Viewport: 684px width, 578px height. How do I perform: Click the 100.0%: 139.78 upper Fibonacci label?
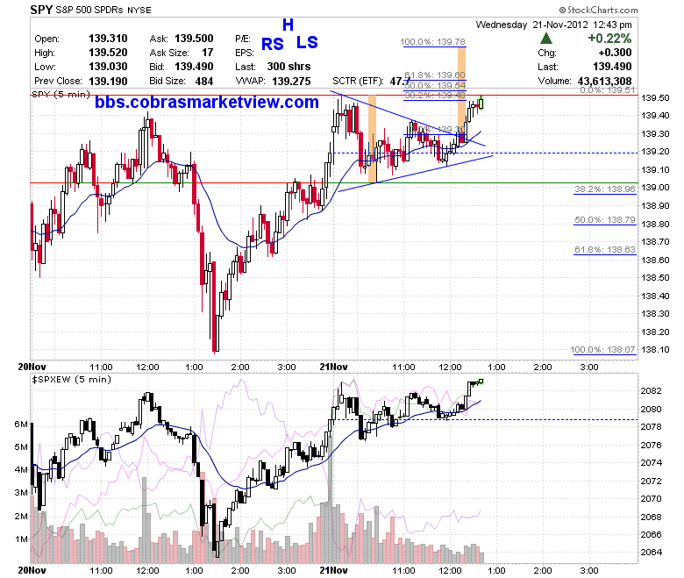click(432, 41)
